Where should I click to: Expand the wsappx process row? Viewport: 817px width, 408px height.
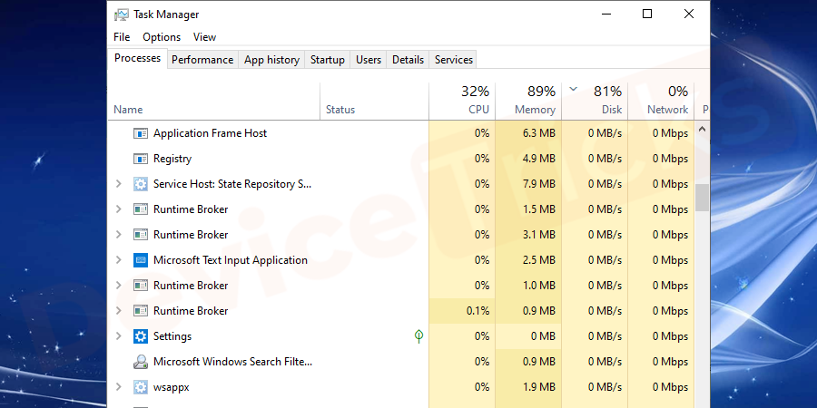118,387
